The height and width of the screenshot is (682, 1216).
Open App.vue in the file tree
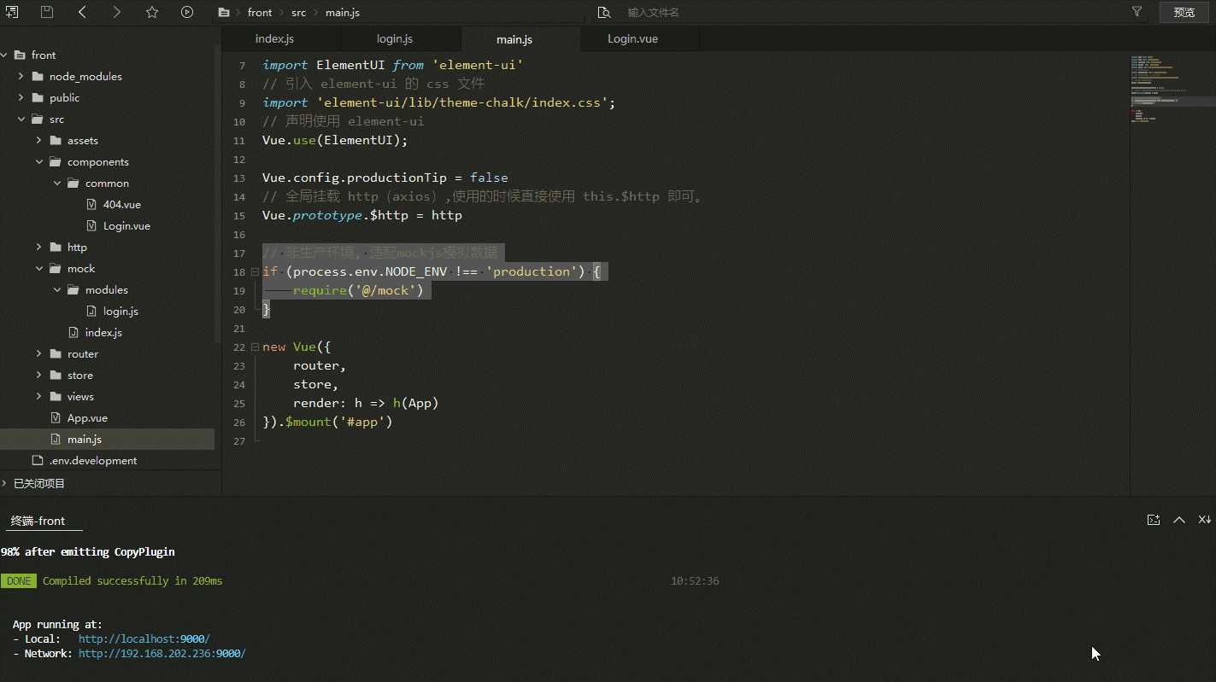pos(87,417)
